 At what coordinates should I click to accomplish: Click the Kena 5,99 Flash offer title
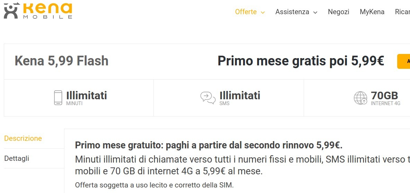click(61, 61)
